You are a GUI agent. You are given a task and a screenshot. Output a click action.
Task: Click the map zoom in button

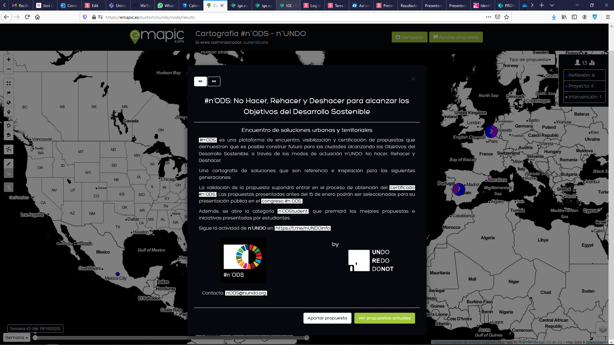pyautogui.click(x=9, y=59)
